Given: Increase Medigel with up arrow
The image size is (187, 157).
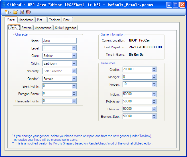Looking at the screenshot, I should tap(154, 76).
